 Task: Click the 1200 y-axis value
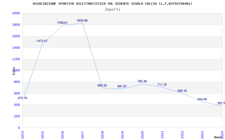pyautogui.click(x=16, y=59)
